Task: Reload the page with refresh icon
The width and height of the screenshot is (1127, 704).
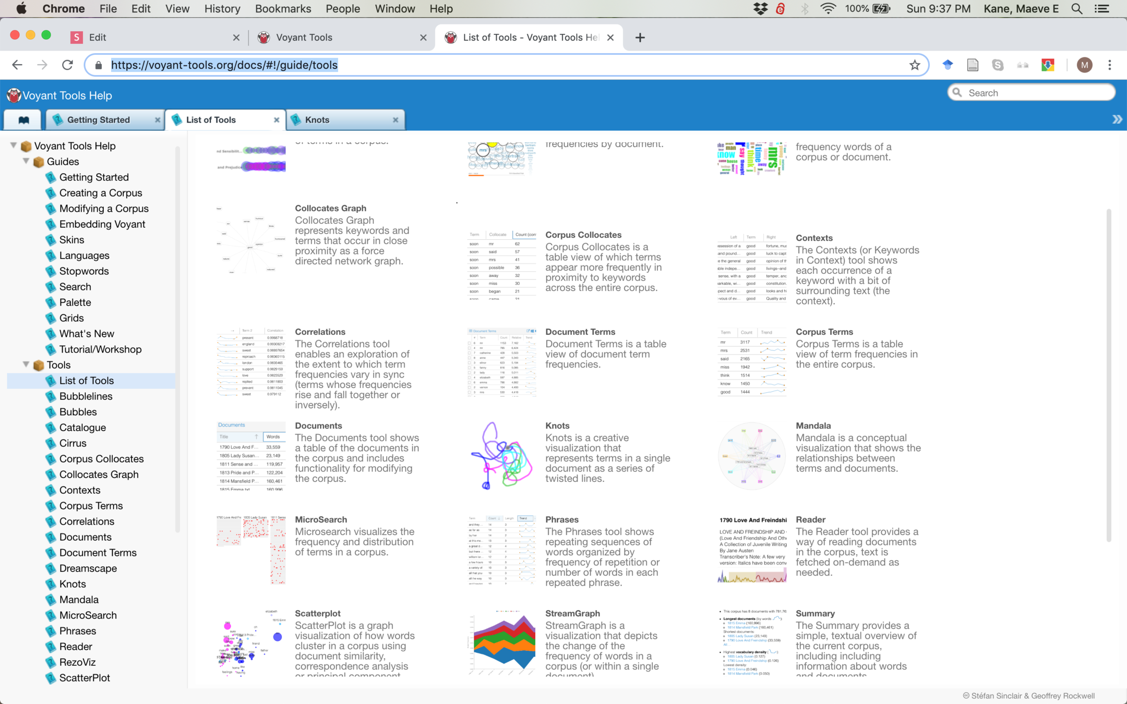Action: tap(67, 65)
